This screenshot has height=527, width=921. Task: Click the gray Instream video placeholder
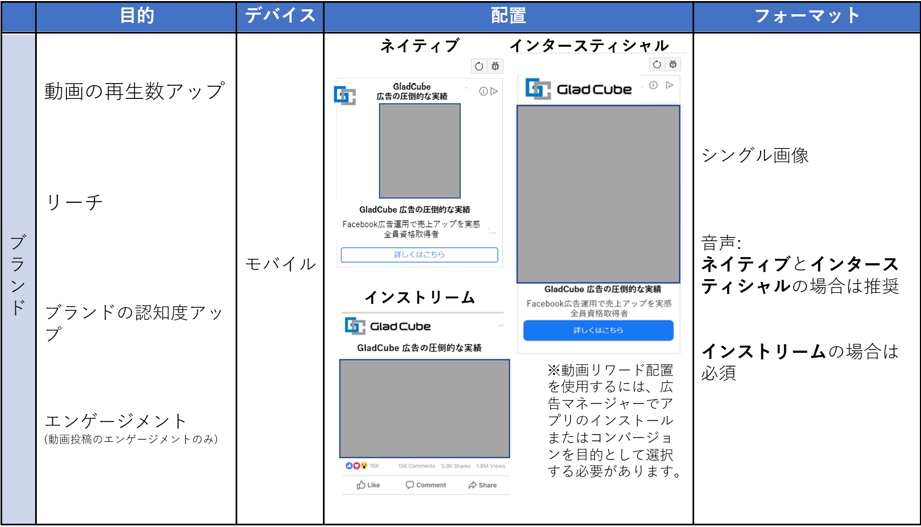tap(425, 408)
